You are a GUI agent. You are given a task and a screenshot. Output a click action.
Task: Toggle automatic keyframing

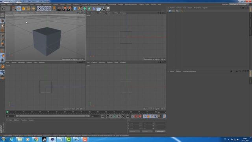click(x=136, y=116)
